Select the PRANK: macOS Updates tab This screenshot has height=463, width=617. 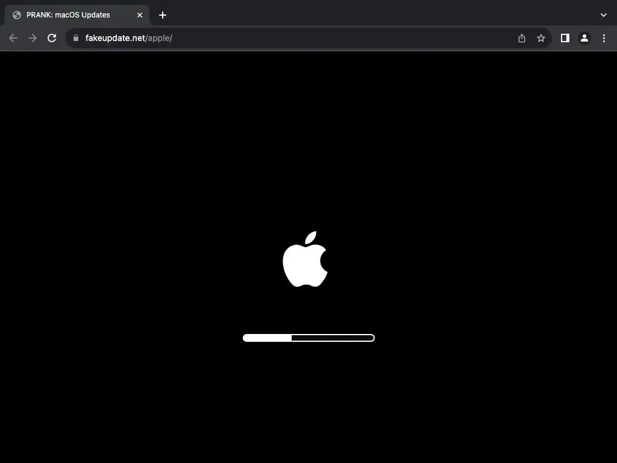[77, 15]
